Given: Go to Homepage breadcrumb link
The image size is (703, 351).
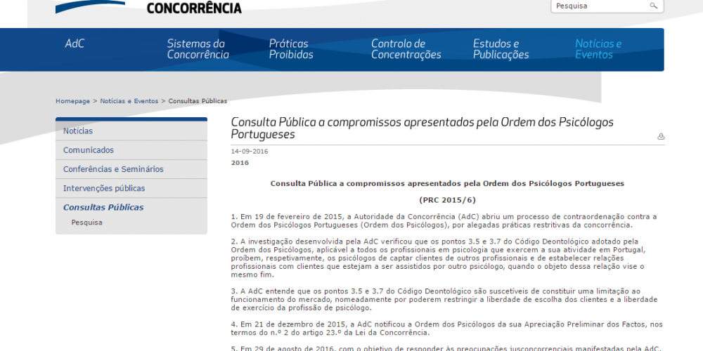Looking at the screenshot, I should (72, 101).
